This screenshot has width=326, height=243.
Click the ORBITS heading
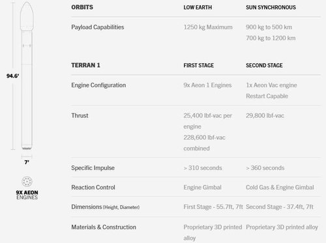(82, 7)
